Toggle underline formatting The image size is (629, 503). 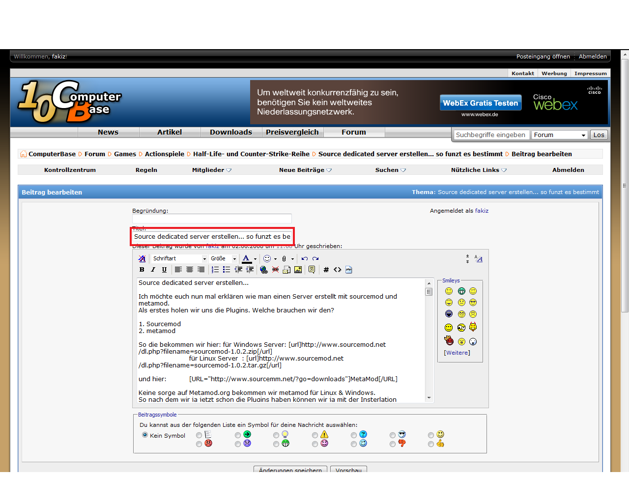click(164, 270)
